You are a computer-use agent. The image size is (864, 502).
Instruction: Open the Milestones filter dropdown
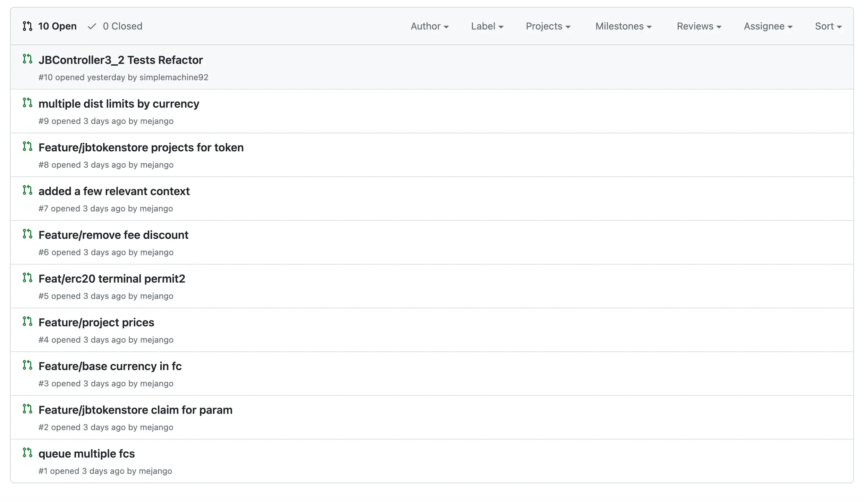pos(623,26)
